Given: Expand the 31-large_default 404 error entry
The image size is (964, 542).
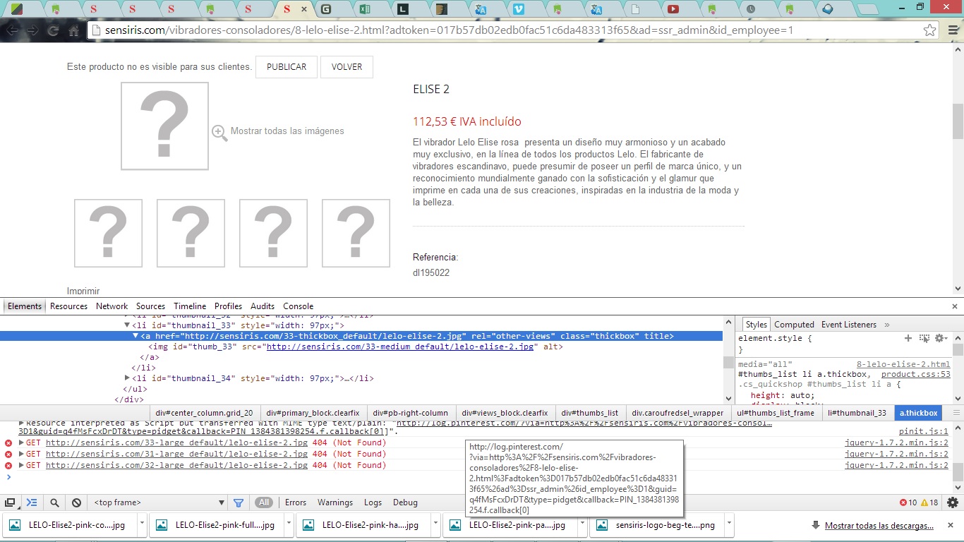Looking at the screenshot, I should click(21, 454).
